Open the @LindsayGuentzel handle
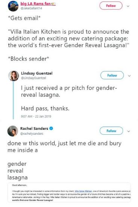The height and width of the screenshot is (207, 138). click(33, 78)
